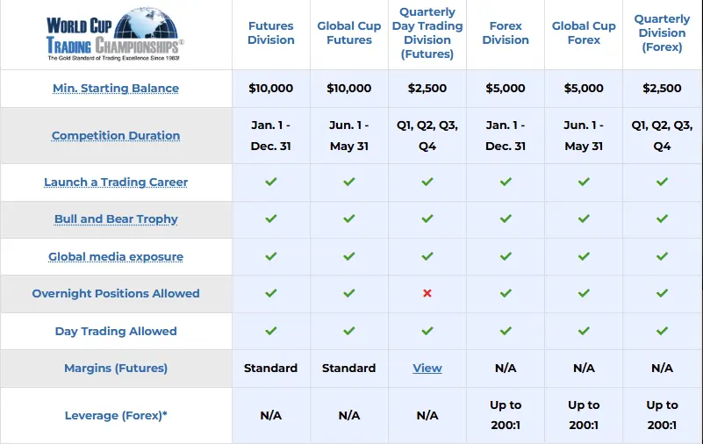Open the Competition Duration link
This screenshot has height=444, width=703.
(x=116, y=135)
